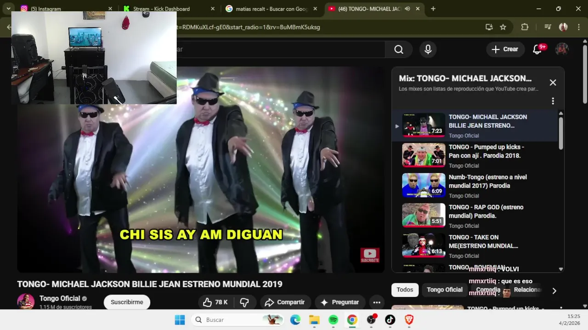Open Chrome from taskbar
The image size is (588, 330).
pyautogui.click(x=352, y=320)
